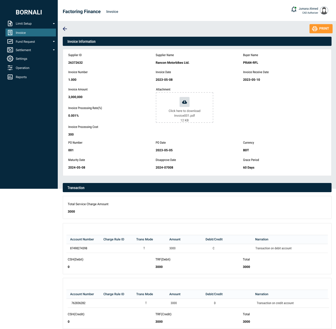Click the printer icon on PRINT button

point(315,29)
